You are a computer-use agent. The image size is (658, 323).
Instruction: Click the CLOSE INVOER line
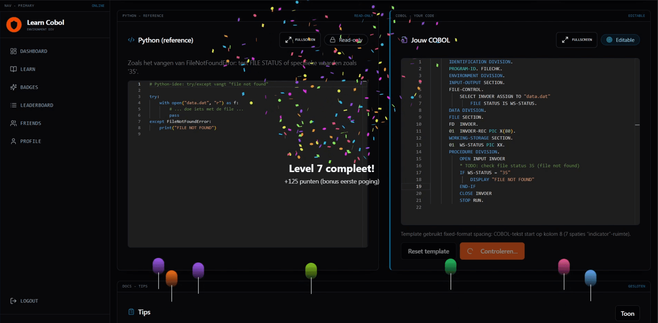(475, 193)
